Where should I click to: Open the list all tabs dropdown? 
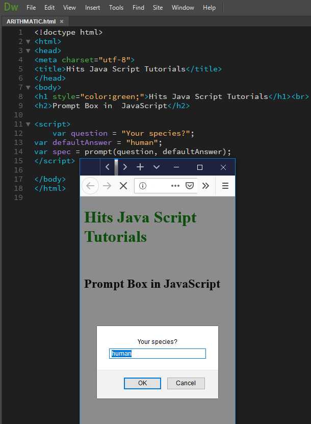(x=157, y=167)
